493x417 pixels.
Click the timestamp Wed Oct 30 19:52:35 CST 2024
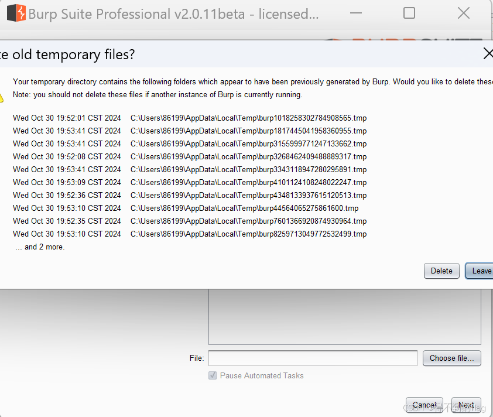point(67,221)
